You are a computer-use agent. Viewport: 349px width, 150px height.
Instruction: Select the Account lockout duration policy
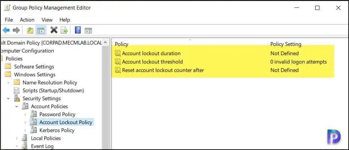pyautogui.click(x=151, y=53)
